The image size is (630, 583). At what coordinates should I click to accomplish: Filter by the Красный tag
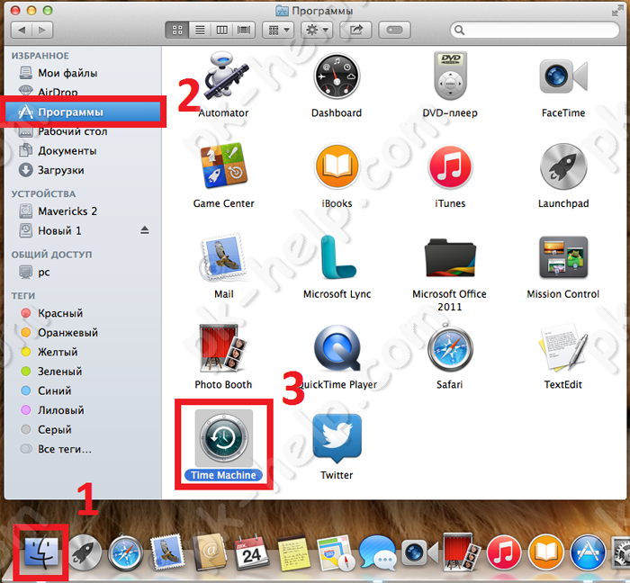pyautogui.click(x=83, y=313)
